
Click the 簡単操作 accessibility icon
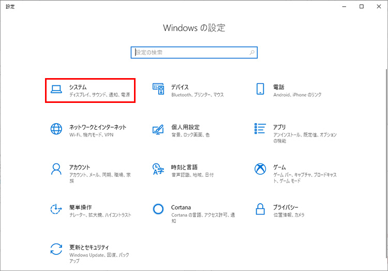[x=56, y=209]
